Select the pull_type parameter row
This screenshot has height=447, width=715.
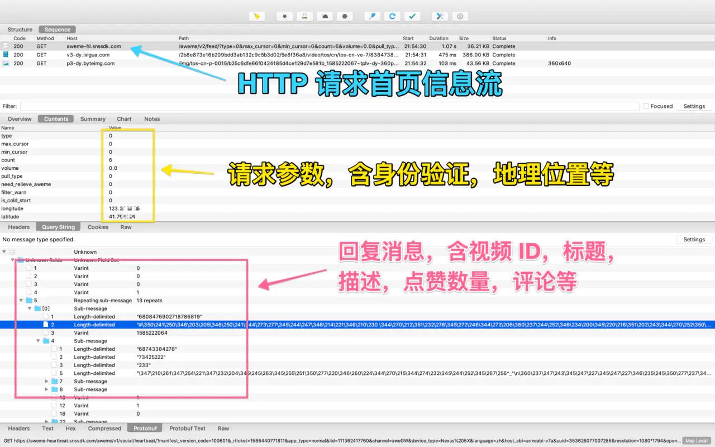click(357, 176)
